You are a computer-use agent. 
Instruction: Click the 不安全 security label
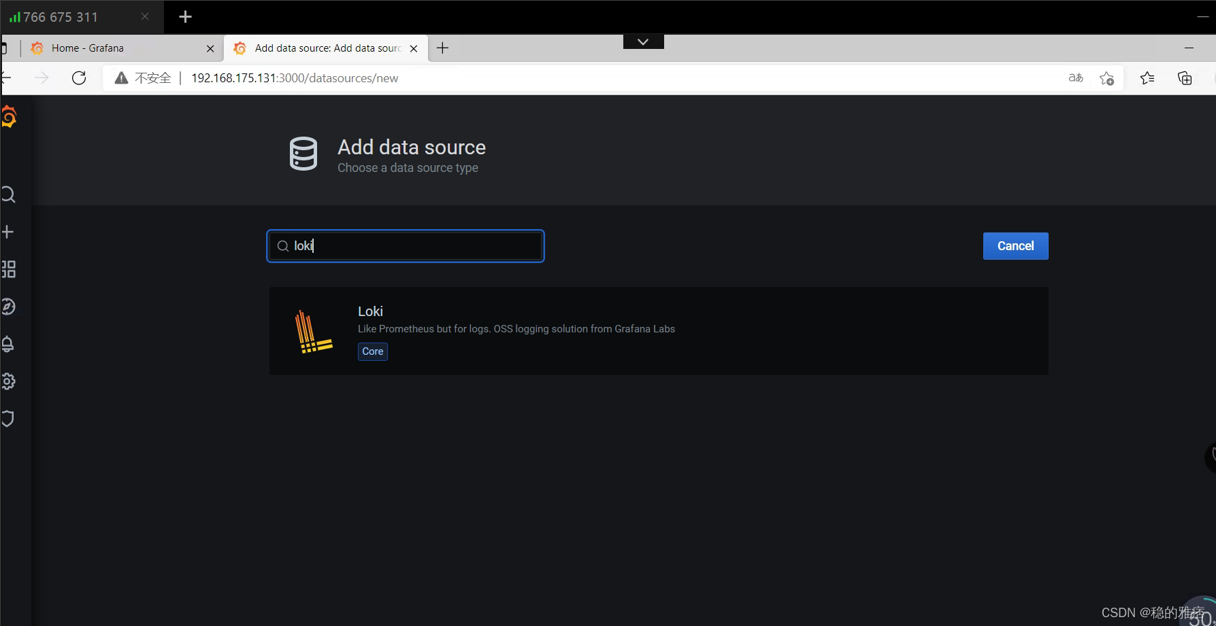coord(152,78)
